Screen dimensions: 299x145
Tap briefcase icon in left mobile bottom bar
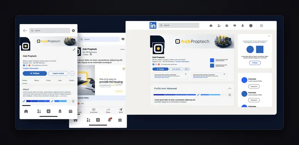70,111
